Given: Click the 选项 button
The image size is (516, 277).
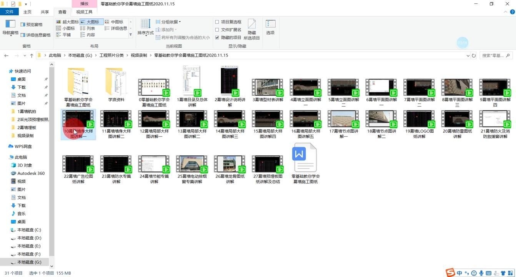Looking at the screenshot, I should tap(270, 27).
